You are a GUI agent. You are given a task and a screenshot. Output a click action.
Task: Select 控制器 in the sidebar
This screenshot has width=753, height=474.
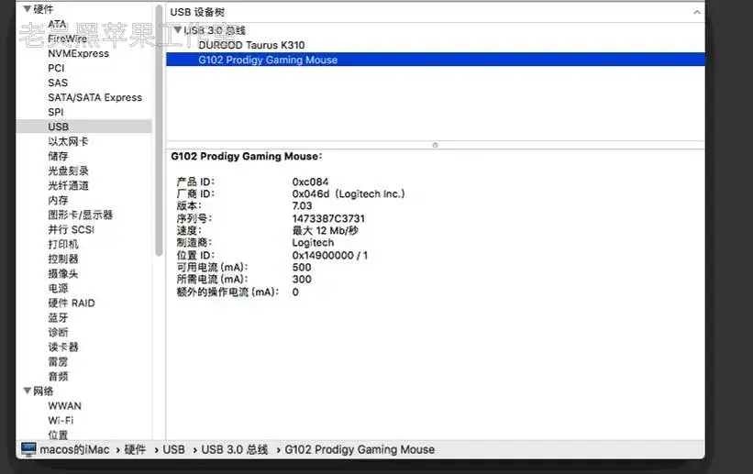[63, 259]
